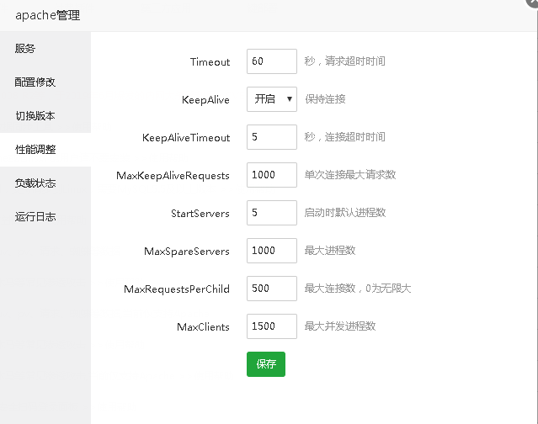Click the 最大进程数 description text
538x424 pixels.
tap(330, 251)
